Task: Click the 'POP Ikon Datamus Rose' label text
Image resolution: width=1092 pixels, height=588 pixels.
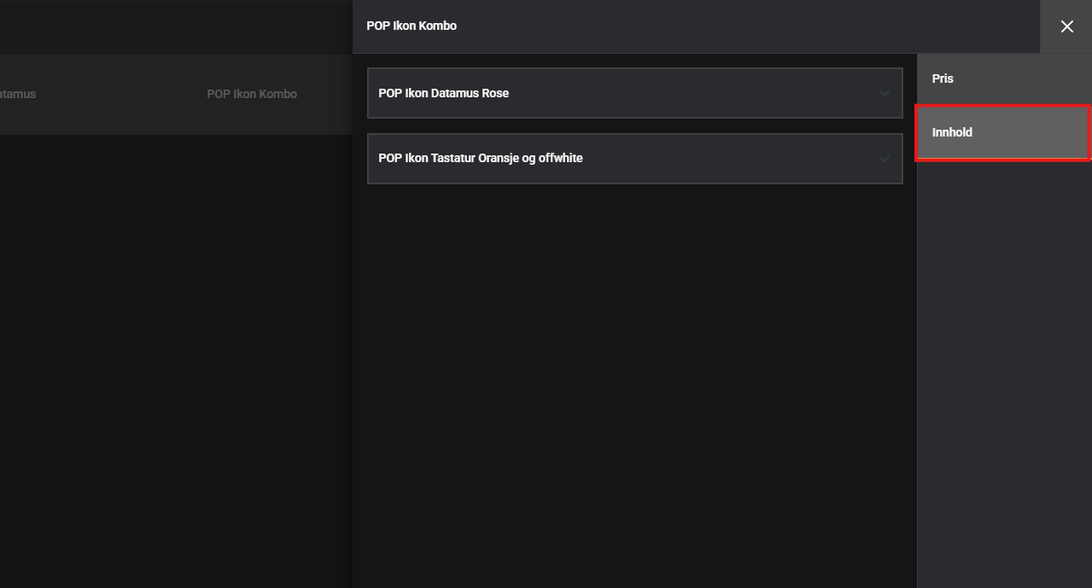Action: pos(443,93)
